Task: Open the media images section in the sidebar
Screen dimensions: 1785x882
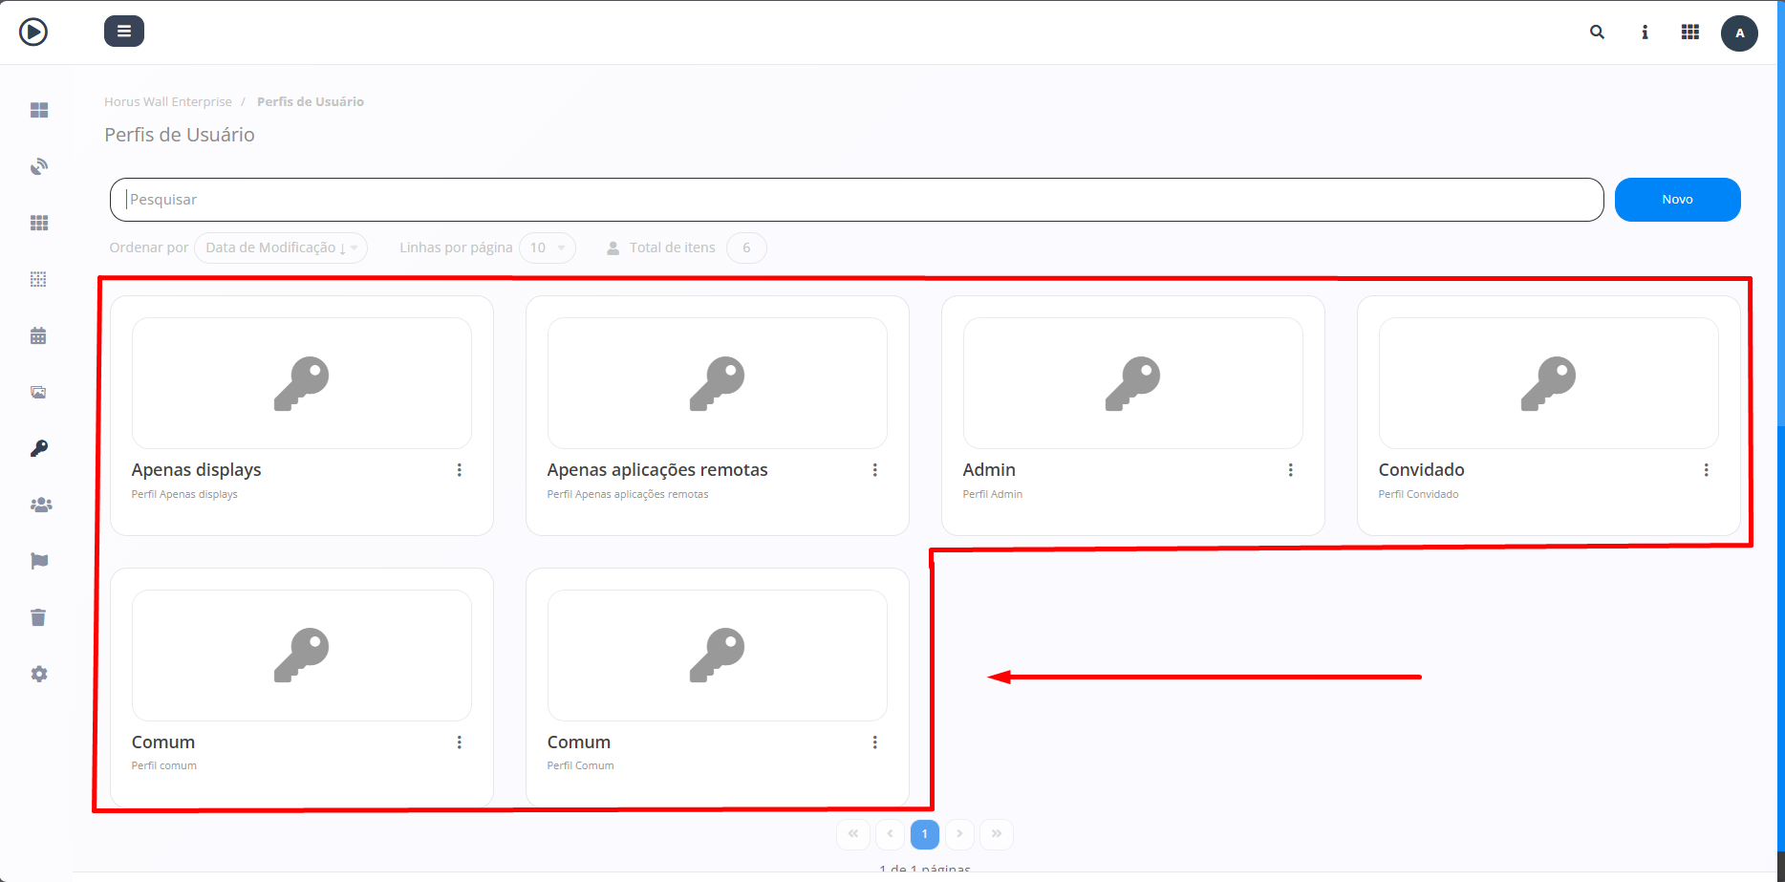Action: pyautogui.click(x=39, y=392)
